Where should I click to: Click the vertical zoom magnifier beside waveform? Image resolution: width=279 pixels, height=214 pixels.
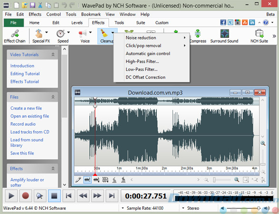click(x=263, y=143)
